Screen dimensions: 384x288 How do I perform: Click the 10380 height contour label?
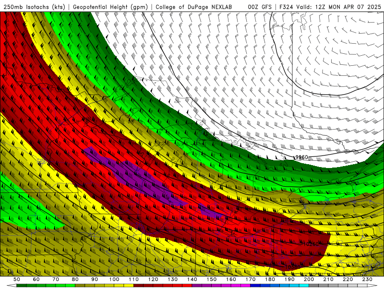click(293, 267)
